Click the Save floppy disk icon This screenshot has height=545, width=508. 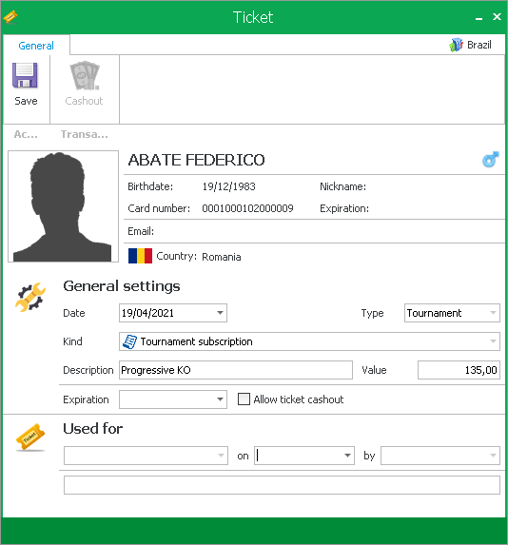(25, 75)
